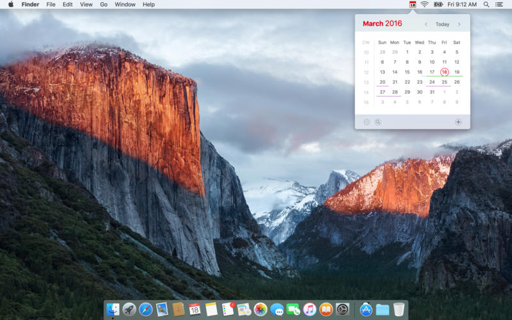Screen dimensions: 512x320
Task: Click the CW calendar week column header
Action: [x=366, y=42]
